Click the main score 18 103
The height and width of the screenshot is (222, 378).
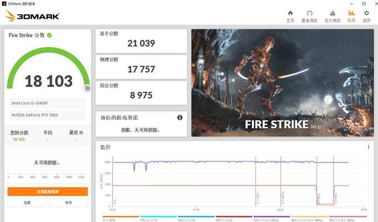[x=48, y=81]
